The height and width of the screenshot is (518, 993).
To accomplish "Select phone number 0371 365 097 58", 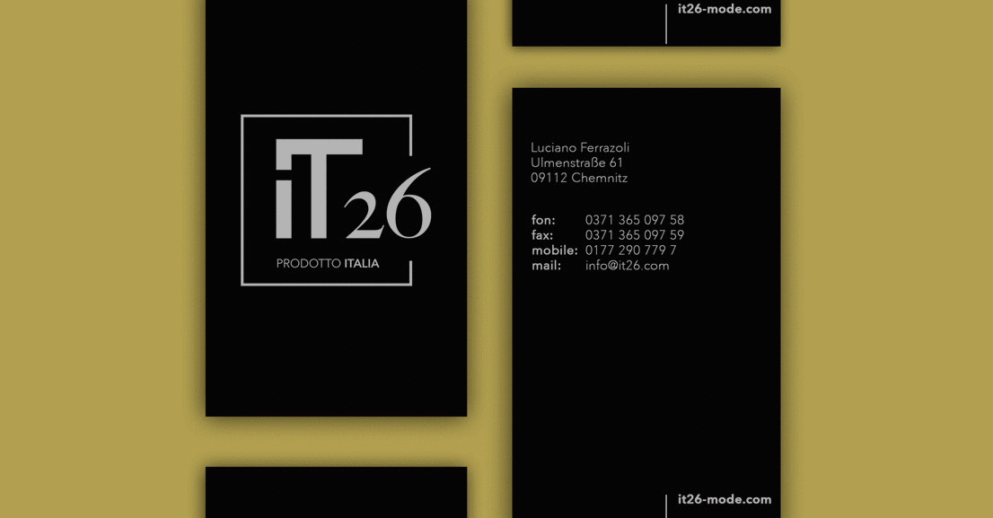I will coord(634,220).
